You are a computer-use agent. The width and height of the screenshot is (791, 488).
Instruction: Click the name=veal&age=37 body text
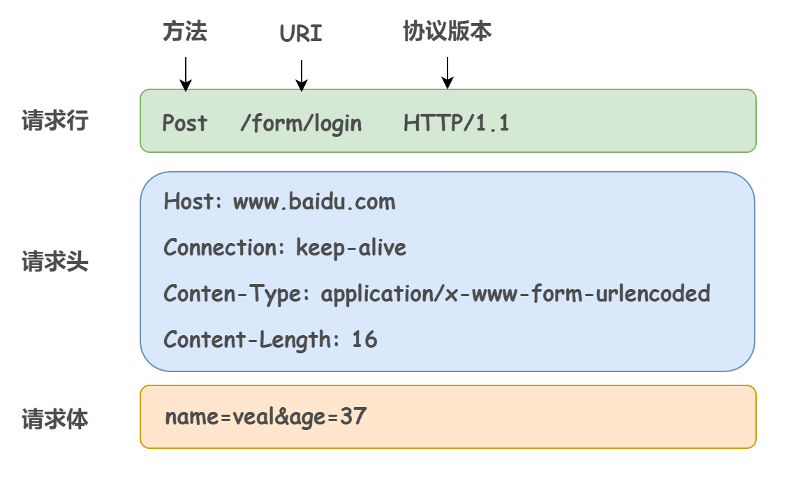265,417
